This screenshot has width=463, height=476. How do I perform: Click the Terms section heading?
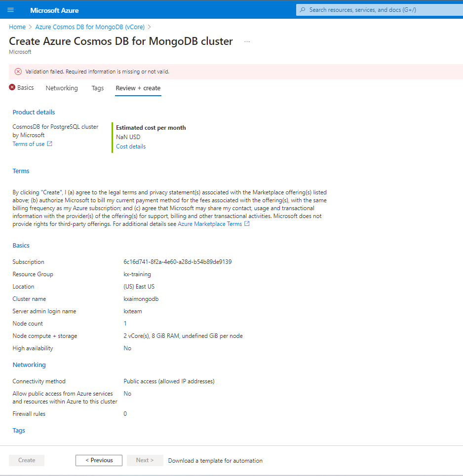[21, 171]
